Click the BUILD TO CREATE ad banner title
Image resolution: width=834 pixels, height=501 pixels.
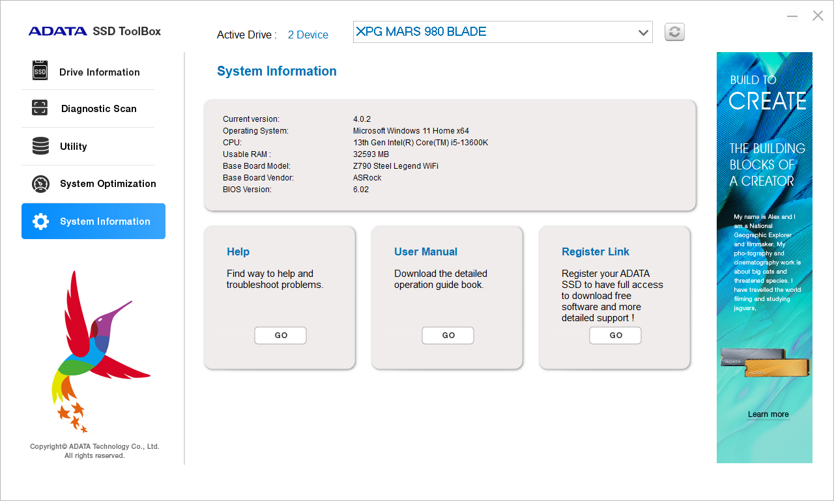tap(768, 94)
